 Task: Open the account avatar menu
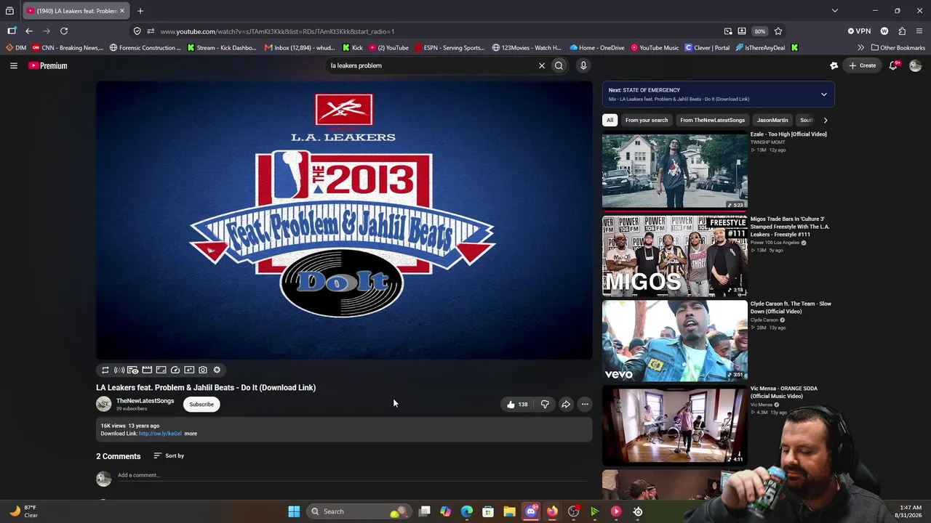click(x=915, y=65)
